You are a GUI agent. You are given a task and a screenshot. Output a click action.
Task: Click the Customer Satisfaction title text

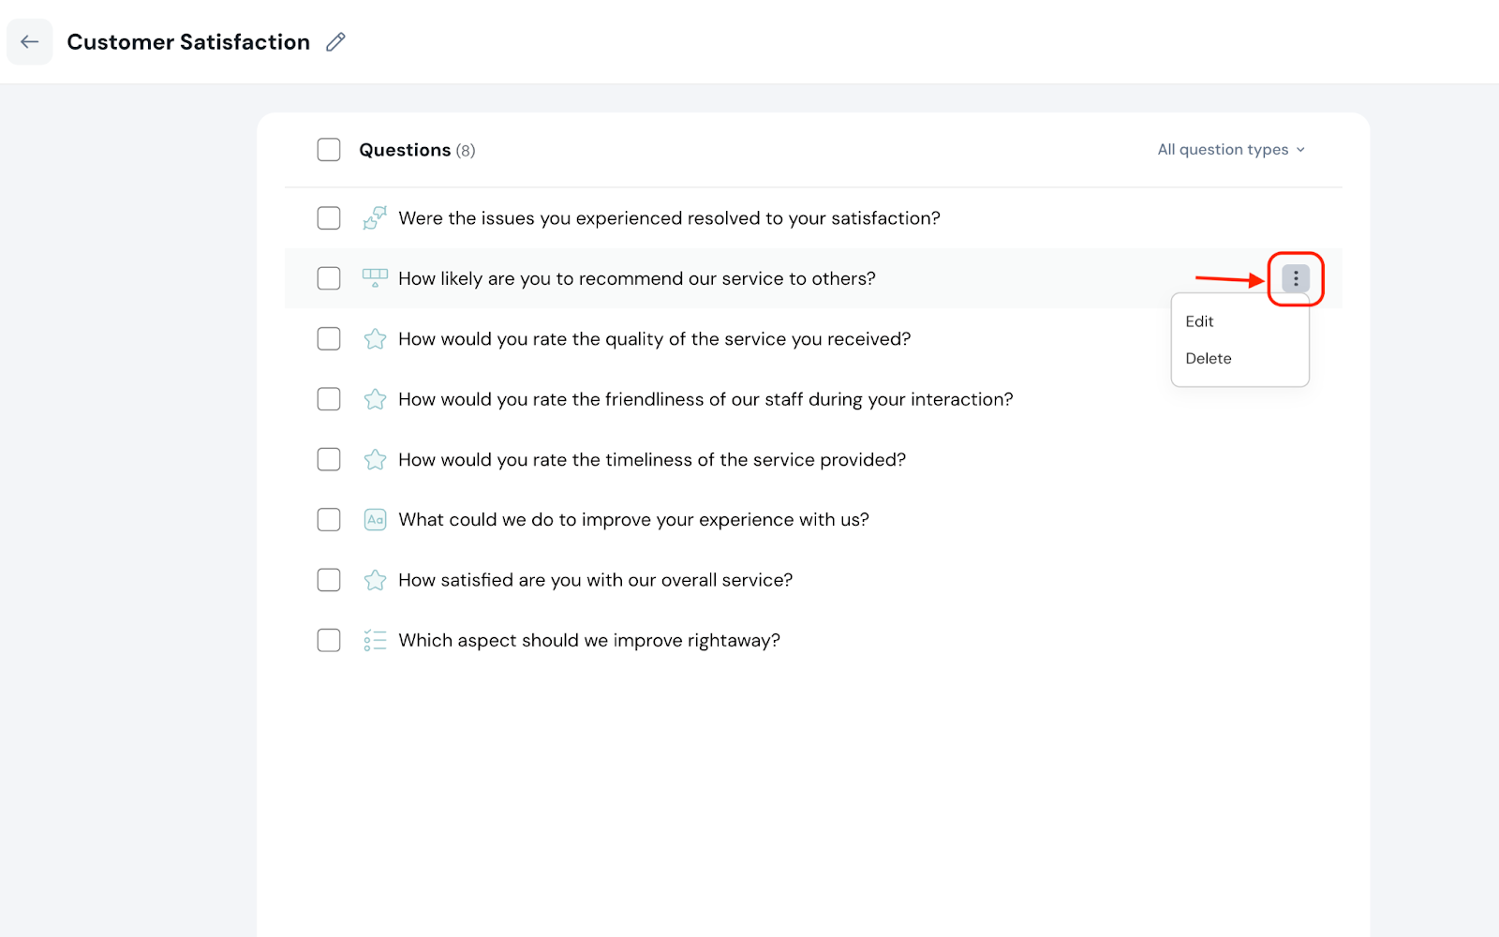coord(188,42)
